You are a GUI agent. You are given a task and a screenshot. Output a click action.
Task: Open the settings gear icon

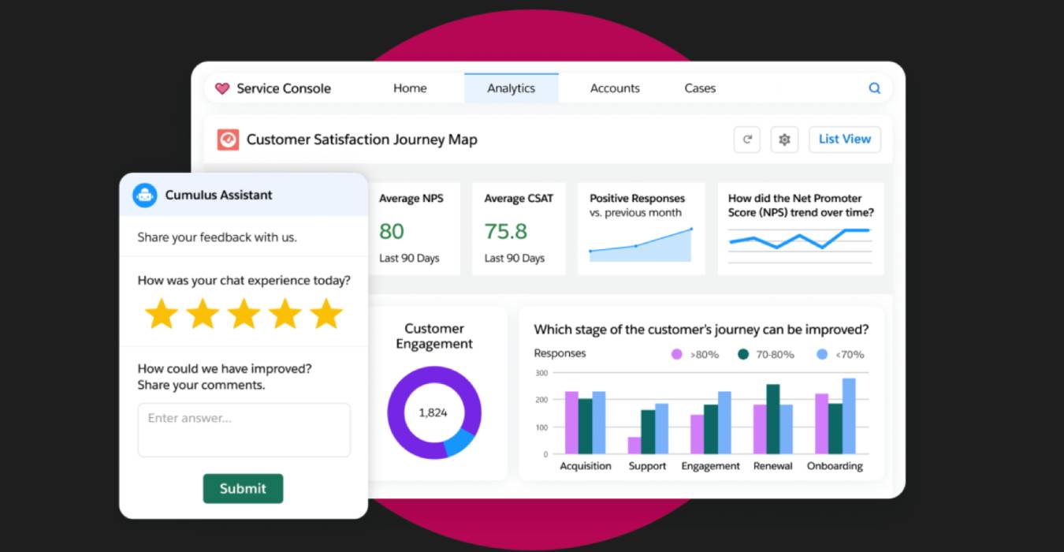[784, 140]
